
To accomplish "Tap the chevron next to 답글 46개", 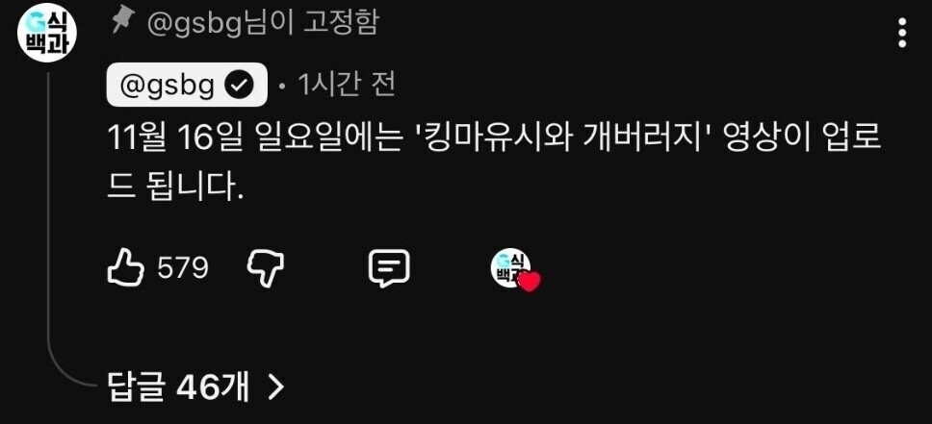I will pos(275,387).
